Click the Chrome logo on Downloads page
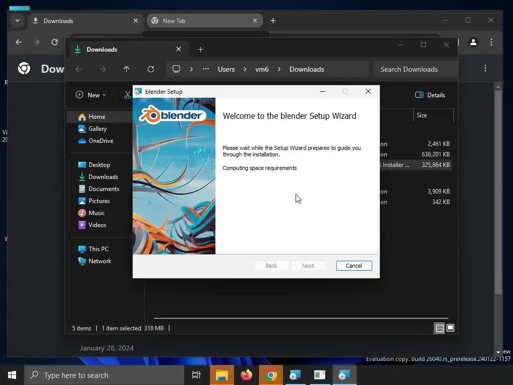This screenshot has width=513, height=385. point(24,68)
